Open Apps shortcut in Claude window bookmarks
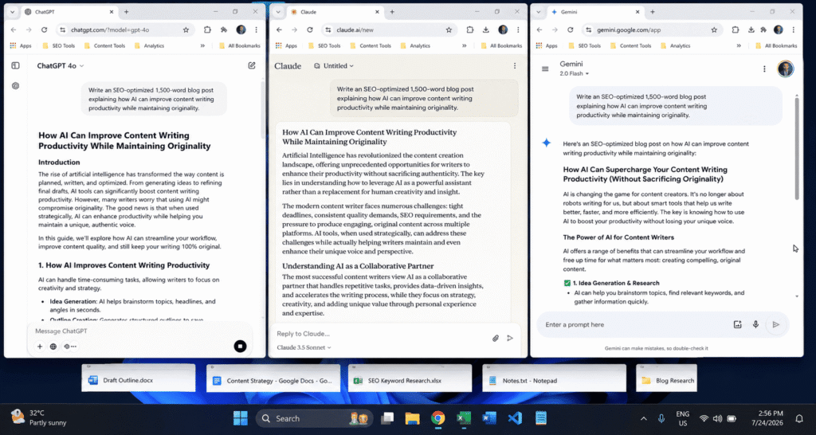This screenshot has height=435, width=816. [286, 45]
